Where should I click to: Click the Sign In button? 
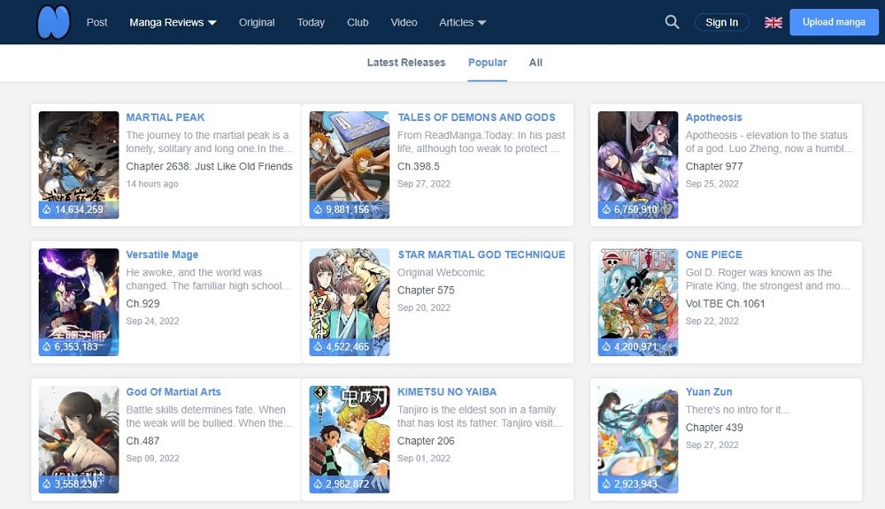[x=721, y=22]
